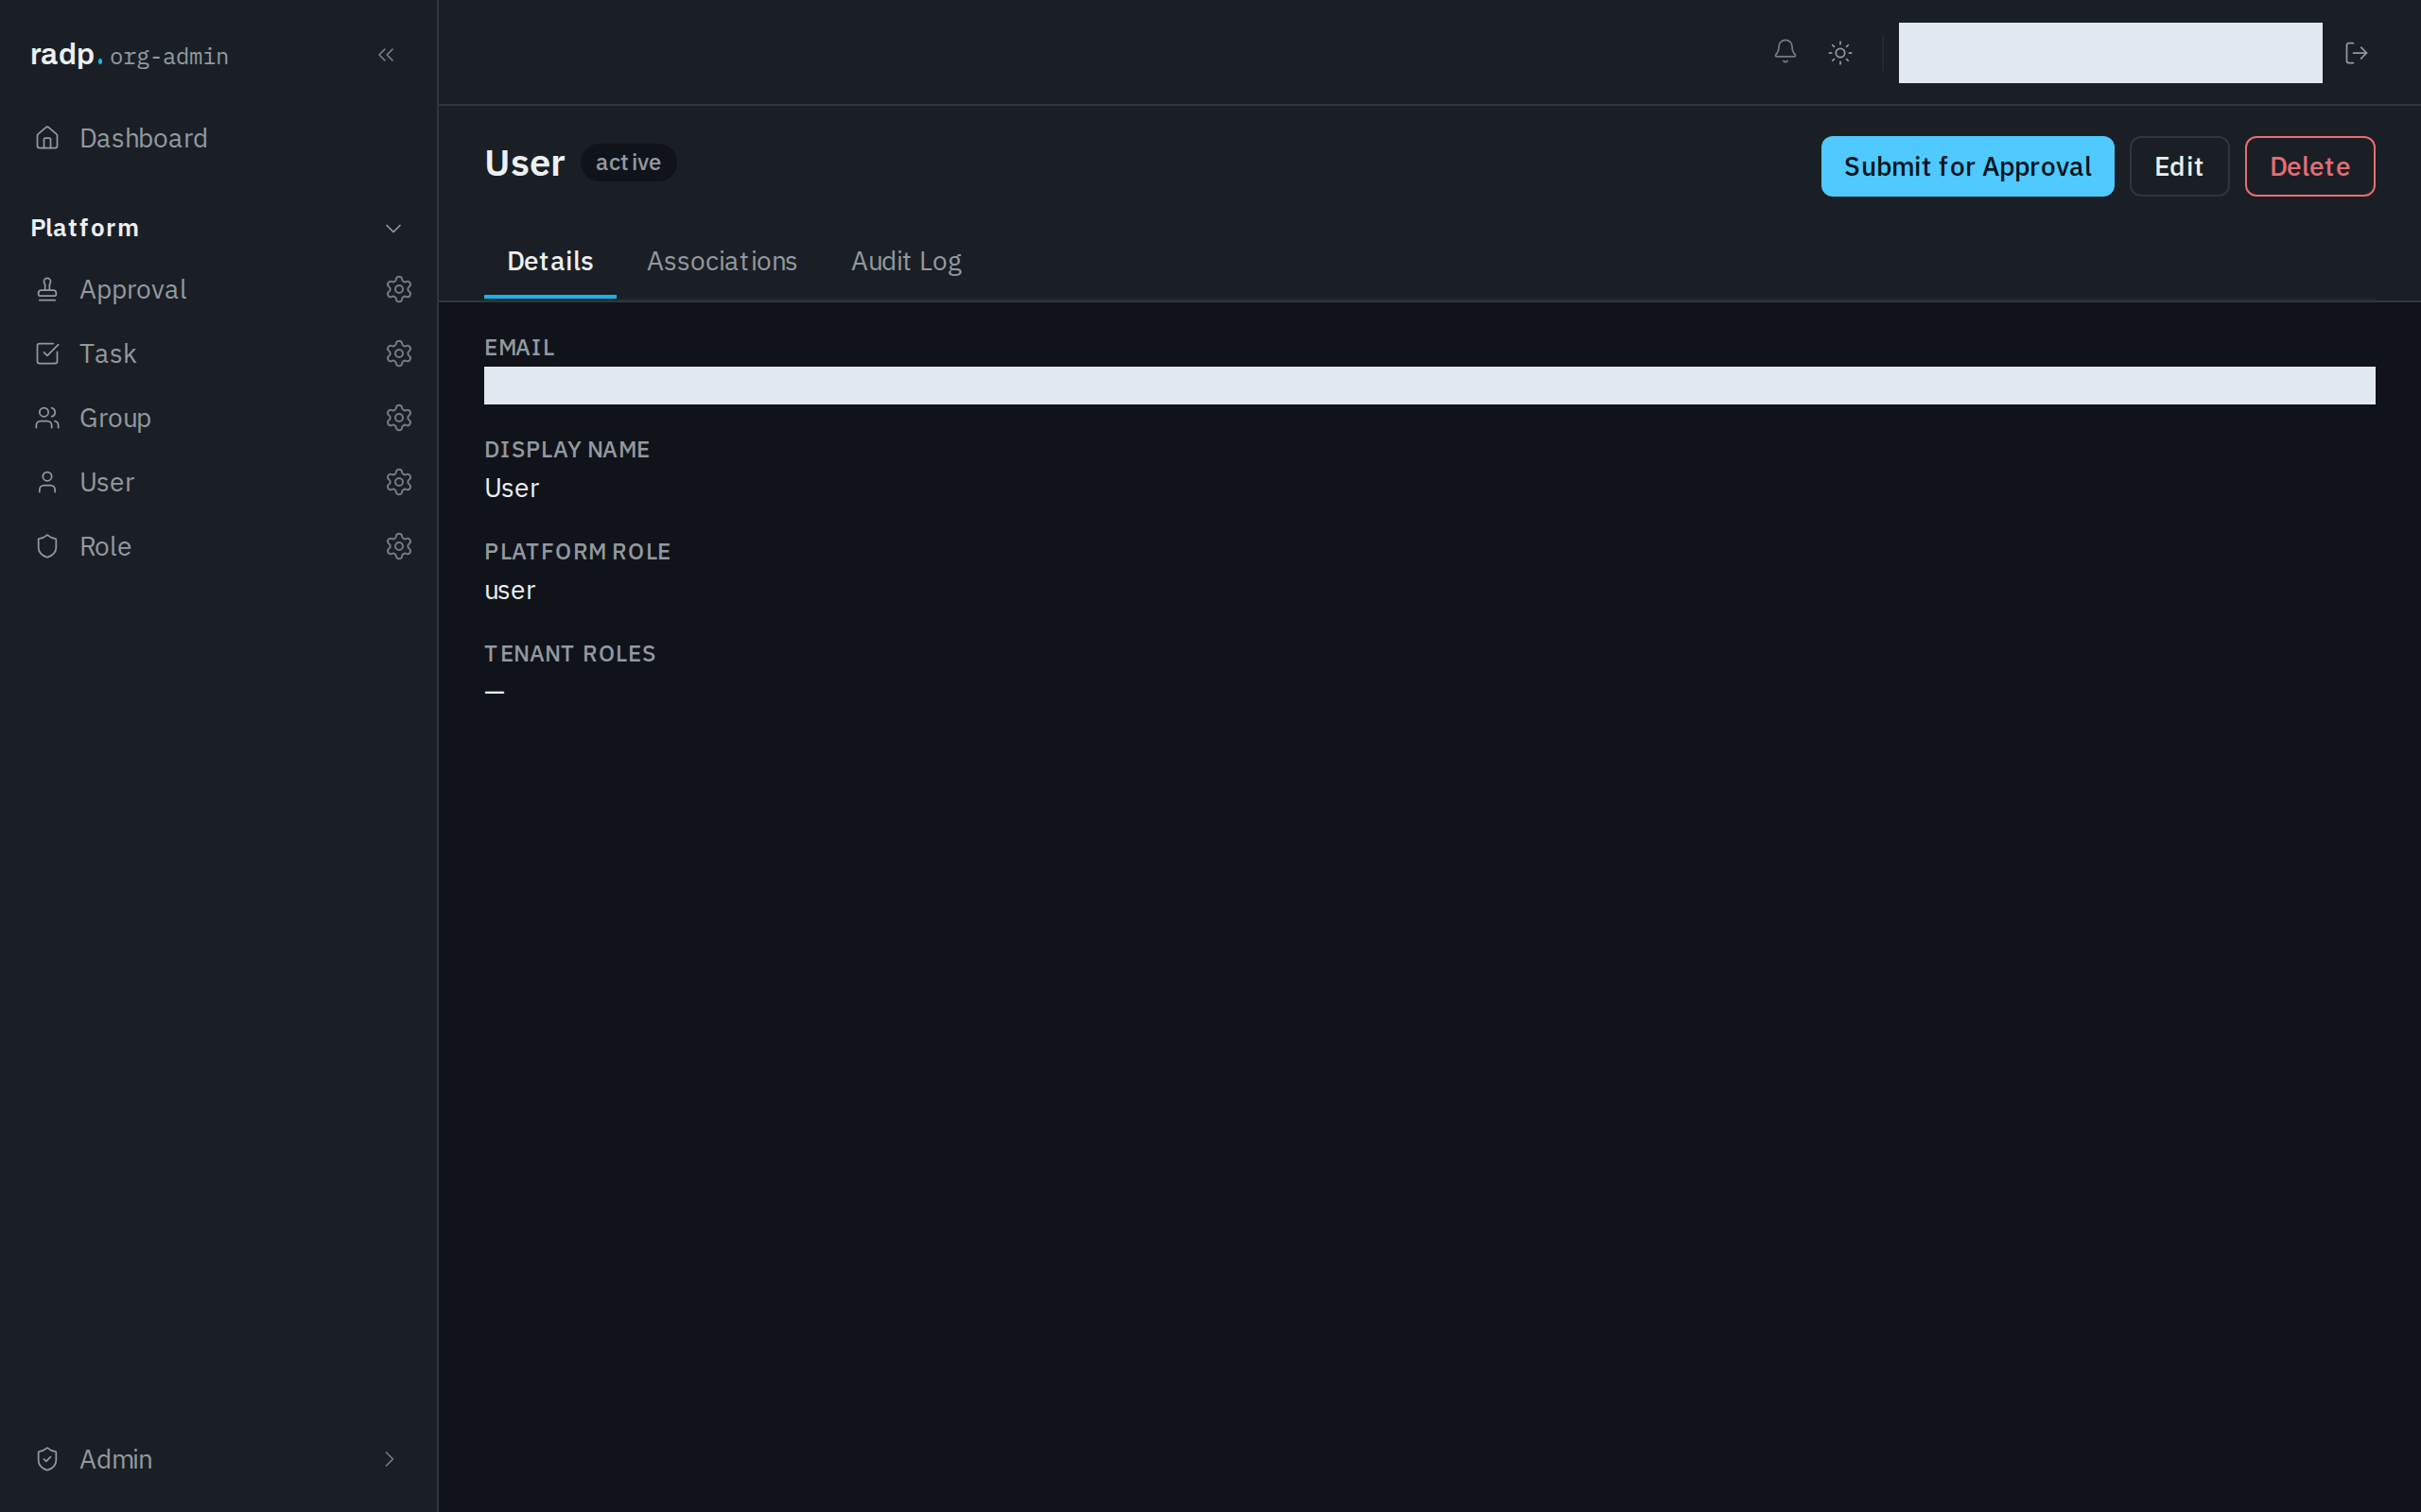
Task: Click the Role shield icon
Action: [x=47, y=546]
